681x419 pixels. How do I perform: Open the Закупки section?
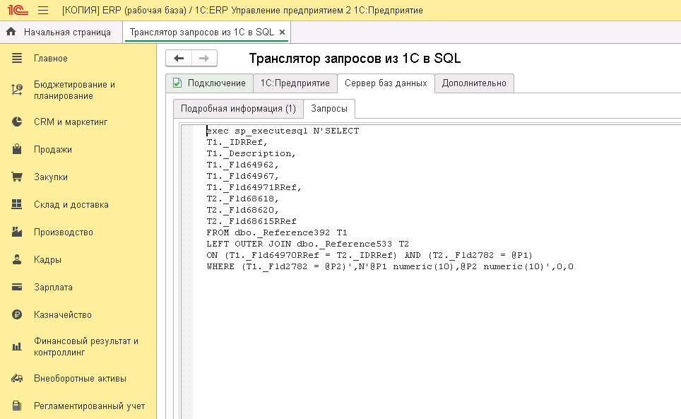pos(50,177)
